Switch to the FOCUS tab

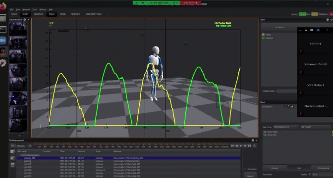click(x=14, y=14)
